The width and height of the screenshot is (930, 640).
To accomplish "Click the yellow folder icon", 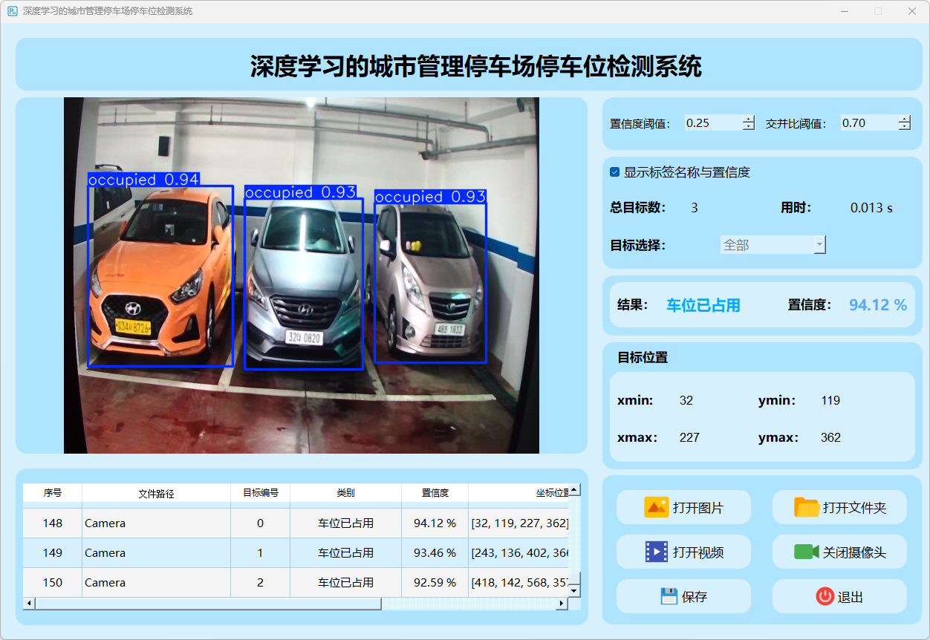I will (x=807, y=508).
